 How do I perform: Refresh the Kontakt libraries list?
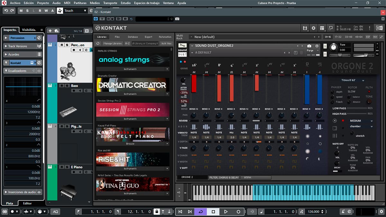point(98,43)
